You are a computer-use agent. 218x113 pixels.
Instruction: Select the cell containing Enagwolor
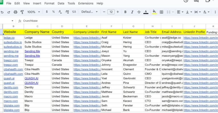click(x=133, y=65)
